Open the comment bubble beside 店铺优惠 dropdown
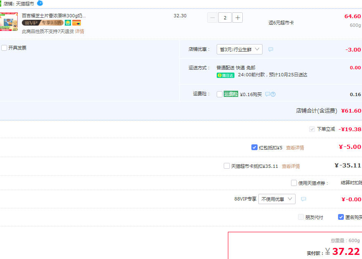 tap(271, 49)
